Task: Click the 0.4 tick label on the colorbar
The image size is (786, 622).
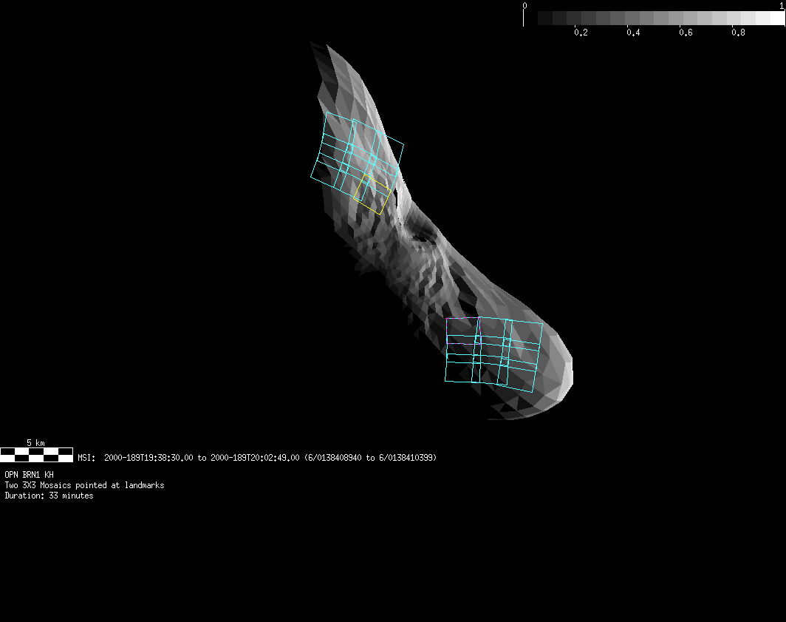Action: [633, 33]
